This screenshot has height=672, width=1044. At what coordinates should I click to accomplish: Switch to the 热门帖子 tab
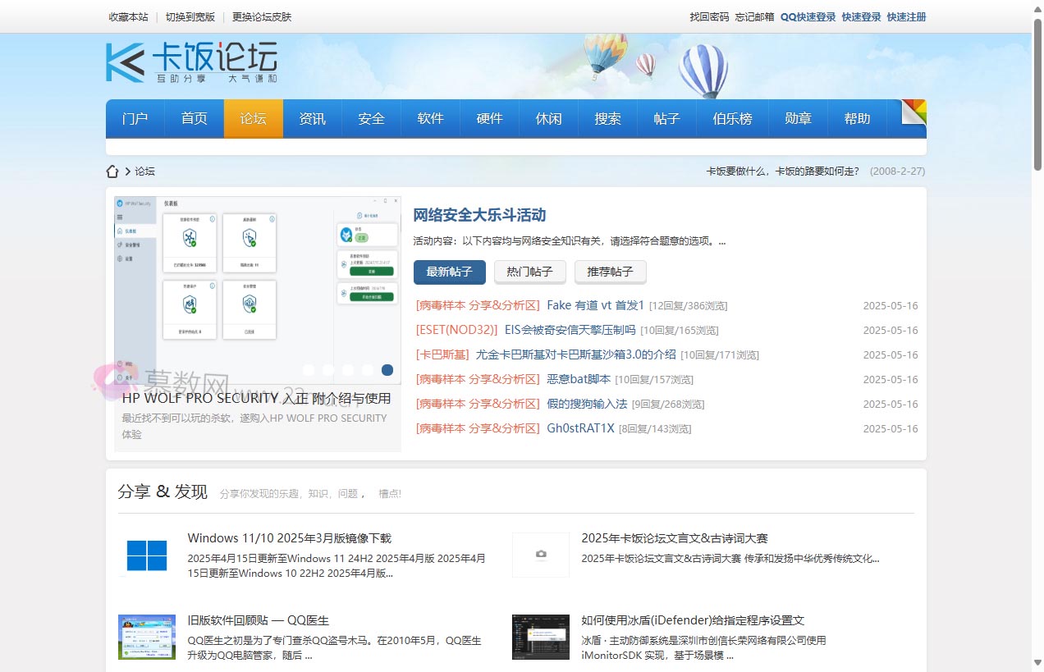pos(529,272)
